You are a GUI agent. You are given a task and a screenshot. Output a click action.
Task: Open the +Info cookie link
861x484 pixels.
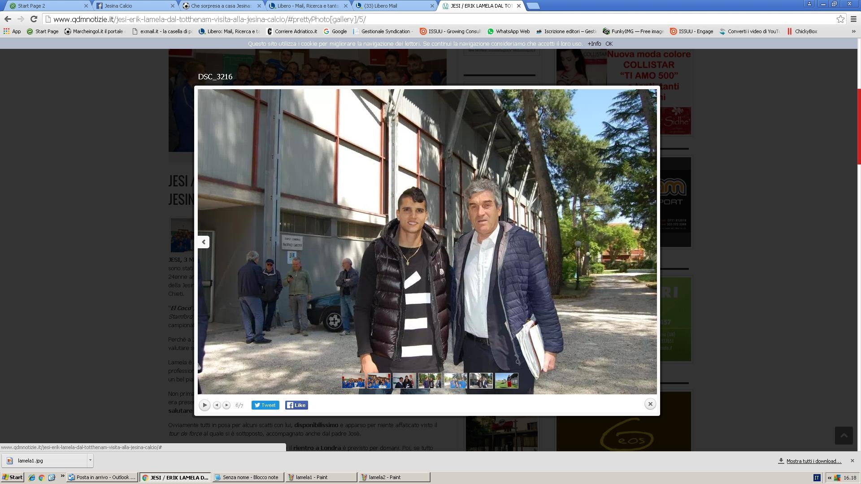click(x=594, y=43)
